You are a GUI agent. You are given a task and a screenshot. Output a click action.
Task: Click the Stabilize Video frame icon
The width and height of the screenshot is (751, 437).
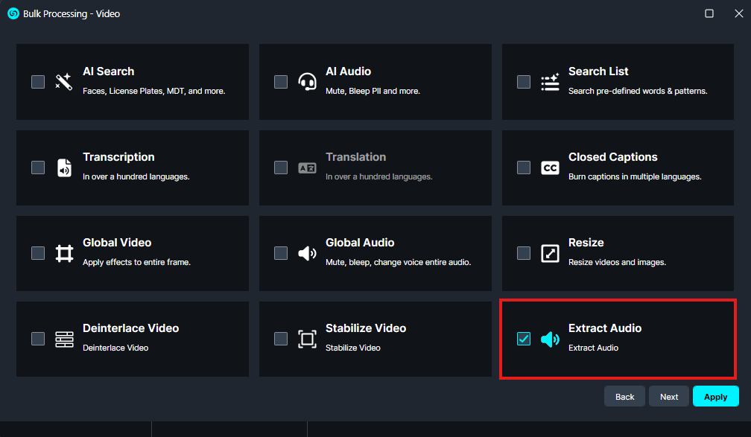(307, 339)
